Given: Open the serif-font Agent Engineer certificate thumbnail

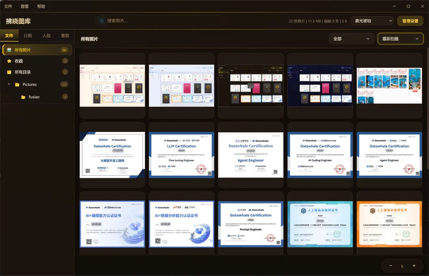Looking at the screenshot, I should click(251, 155).
